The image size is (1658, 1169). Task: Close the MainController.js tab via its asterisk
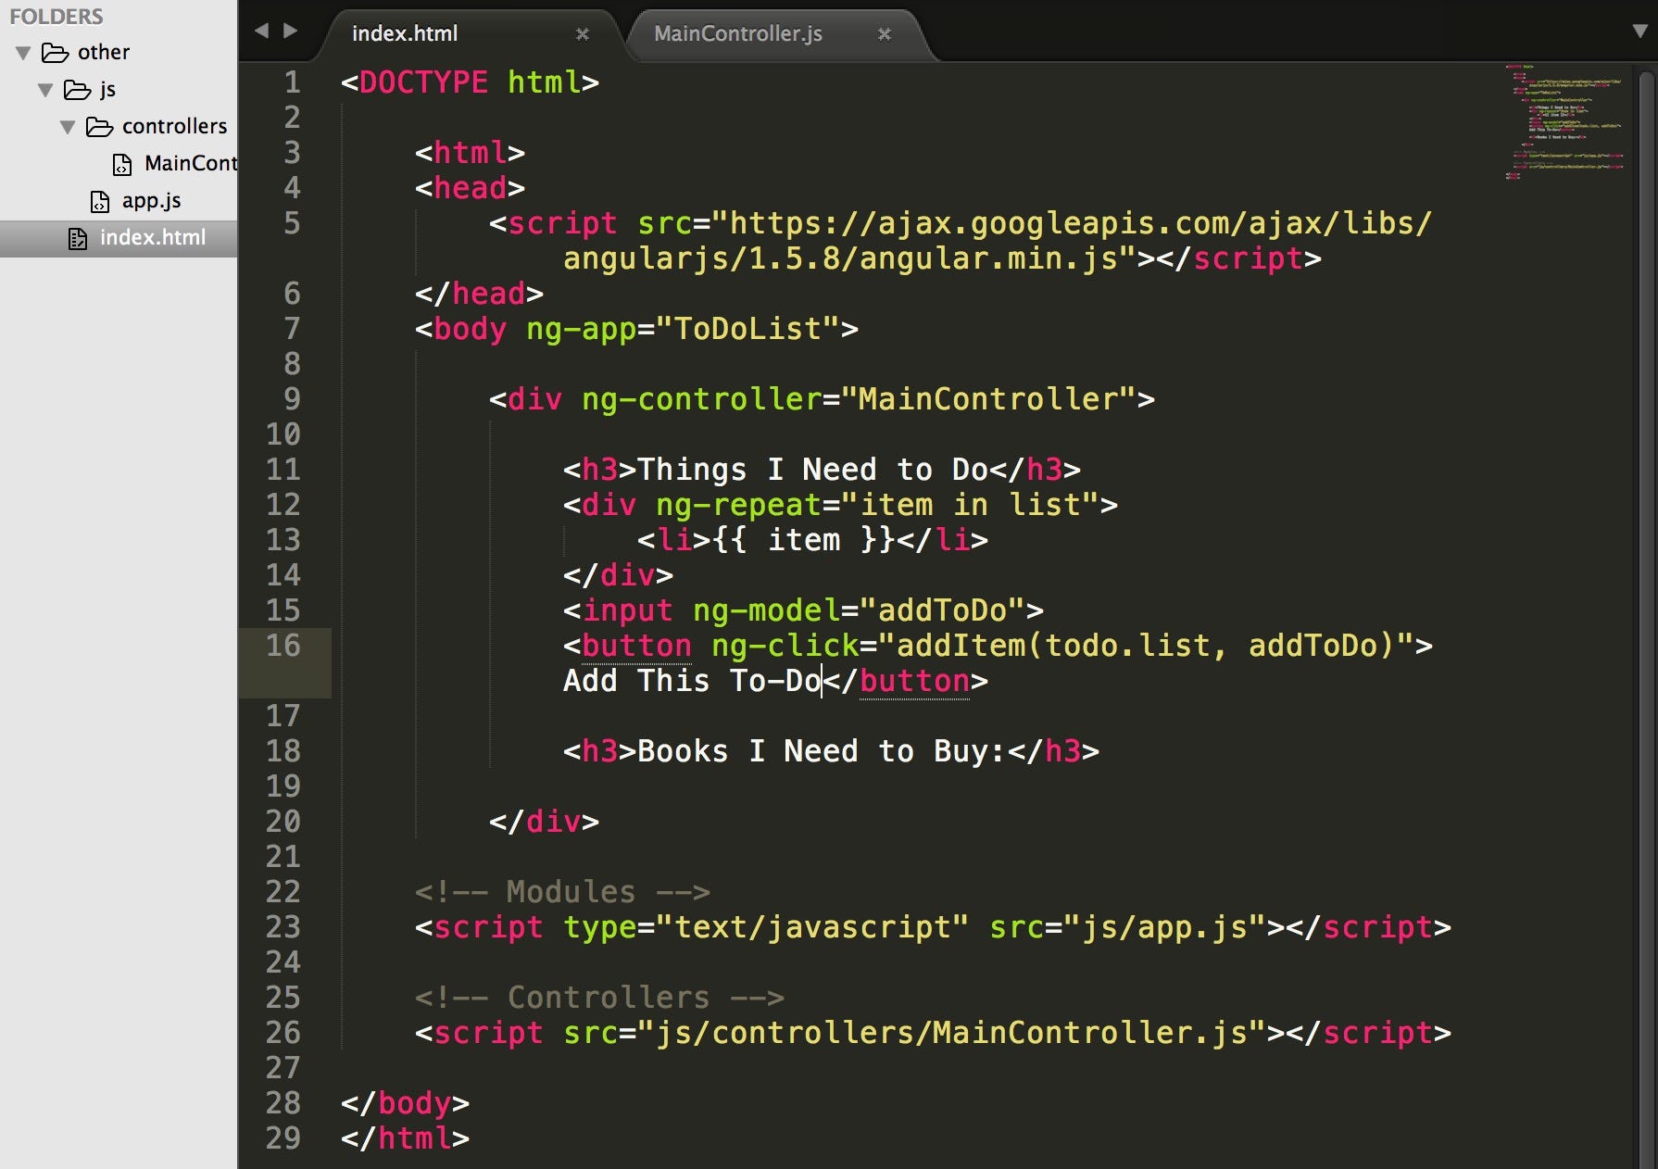[885, 35]
